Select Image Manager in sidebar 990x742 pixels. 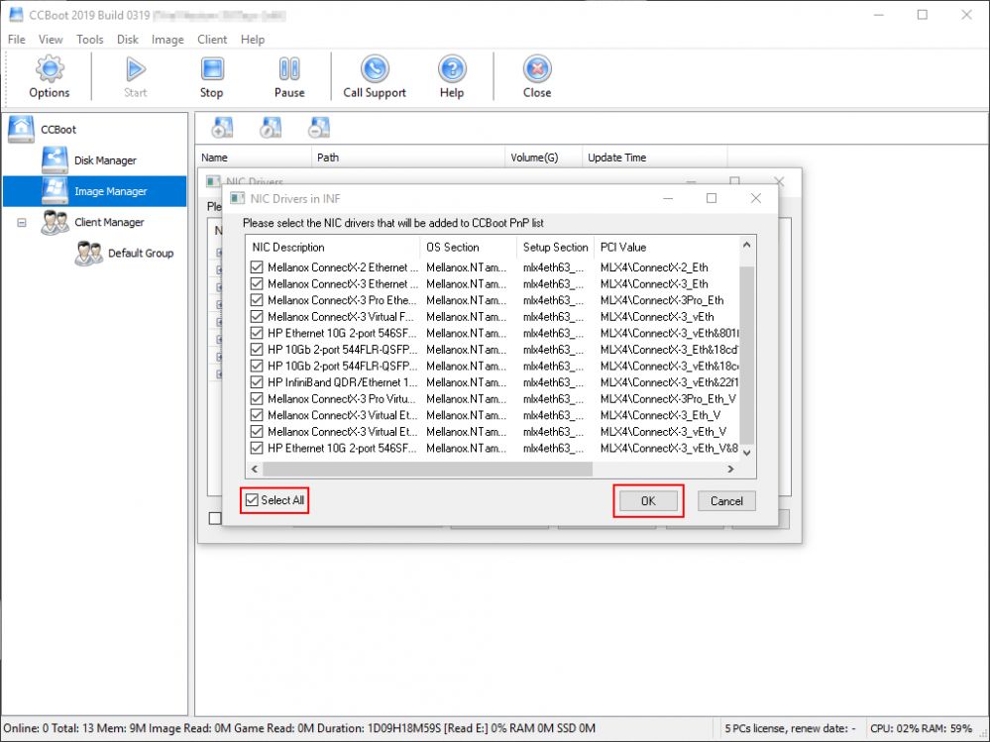point(95,191)
